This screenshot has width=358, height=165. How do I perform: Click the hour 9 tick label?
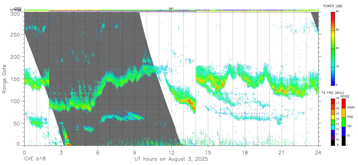[x=135, y=152]
